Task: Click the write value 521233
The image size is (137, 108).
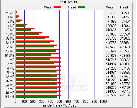Action: tap(111, 68)
